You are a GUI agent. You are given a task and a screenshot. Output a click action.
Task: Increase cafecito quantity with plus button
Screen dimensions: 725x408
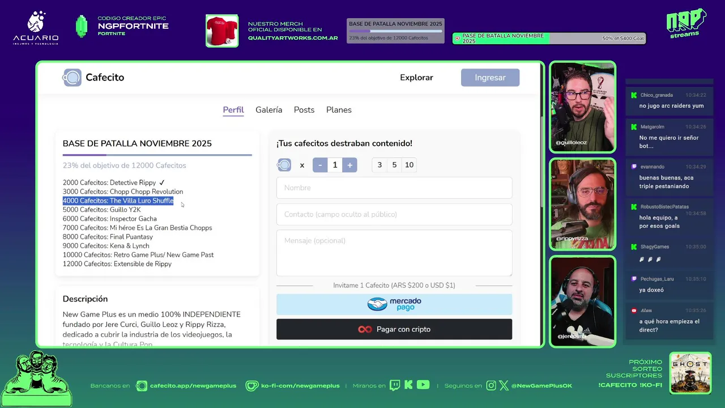[x=349, y=165]
